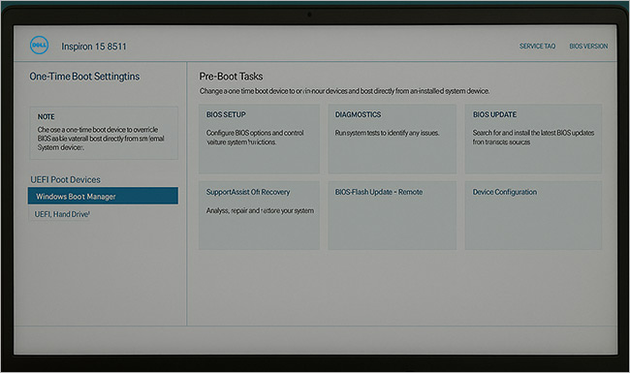
Task: Open the BIOS UPDATE tile
Action: coord(533,139)
